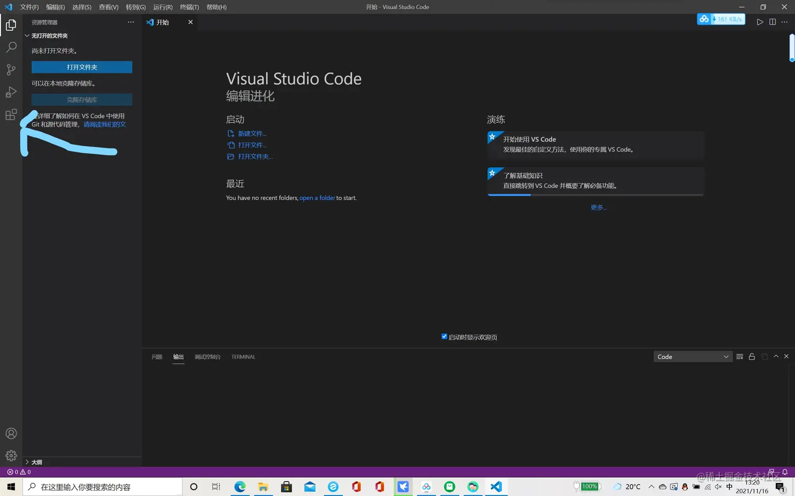This screenshot has height=496, width=795.
Task: Switch to the 输出 panel tab
Action: [179, 357]
